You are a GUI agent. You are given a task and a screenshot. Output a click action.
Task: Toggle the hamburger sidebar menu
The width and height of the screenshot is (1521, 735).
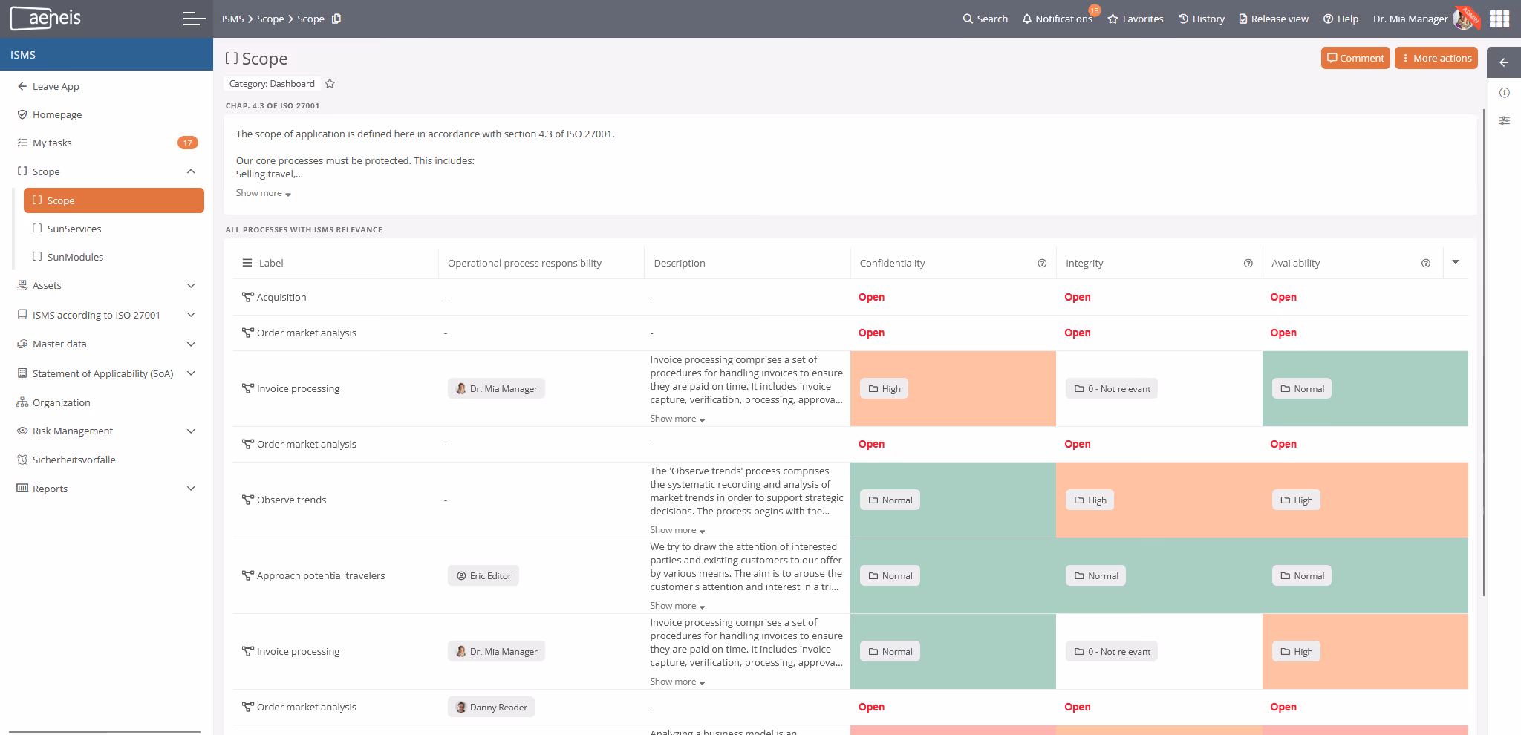(x=194, y=19)
